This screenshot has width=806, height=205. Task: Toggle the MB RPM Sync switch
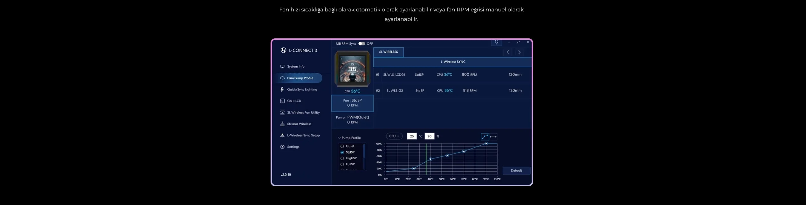(362, 44)
